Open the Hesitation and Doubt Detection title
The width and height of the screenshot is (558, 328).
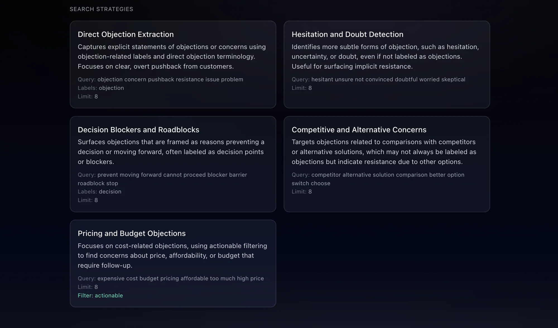(x=347, y=34)
